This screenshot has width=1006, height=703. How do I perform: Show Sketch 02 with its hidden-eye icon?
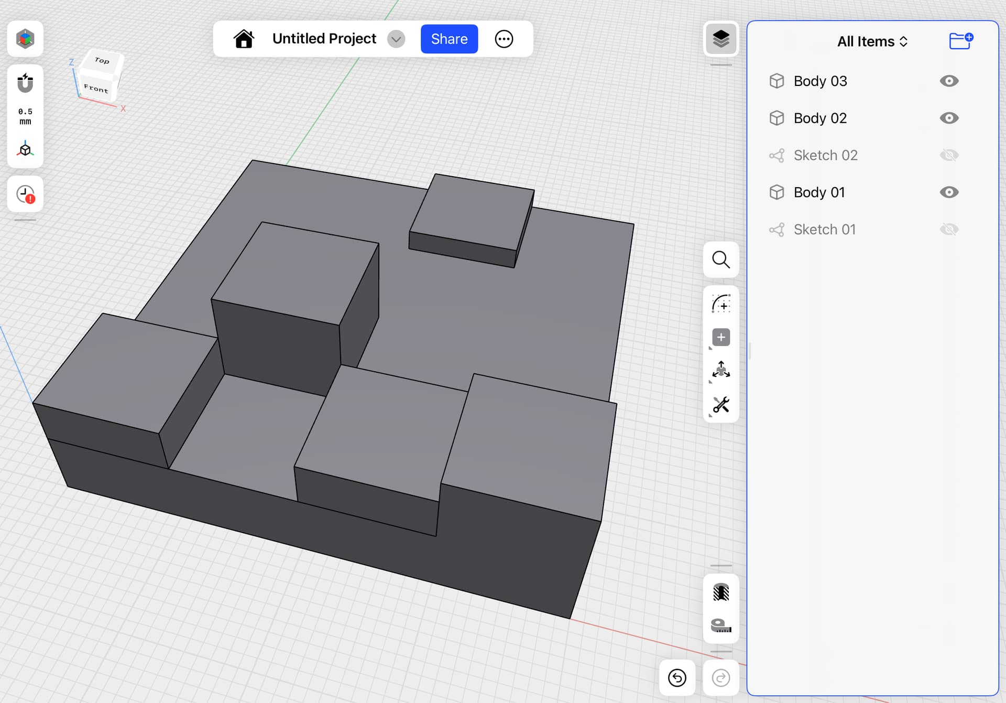(949, 155)
